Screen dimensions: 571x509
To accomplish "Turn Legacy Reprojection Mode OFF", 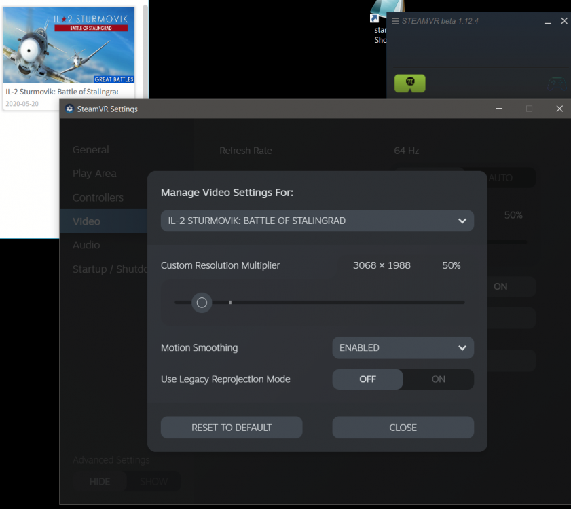I will coord(367,379).
